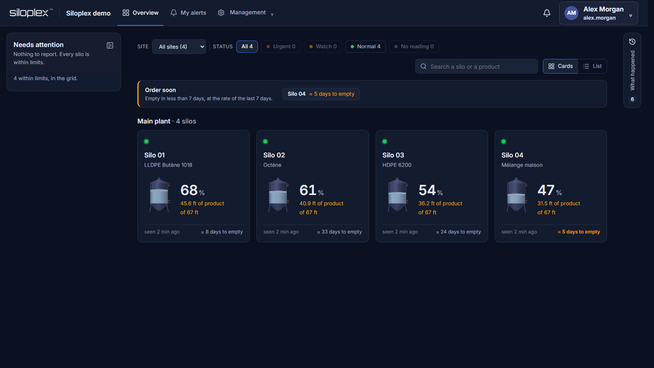The width and height of the screenshot is (654, 368).
Task: Click Silo 02 '33 days to empty' text
Action: click(x=339, y=232)
